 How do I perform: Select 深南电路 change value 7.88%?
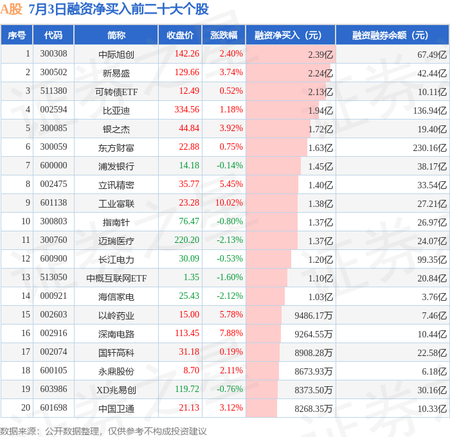pyautogui.click(x=231, y=333)
